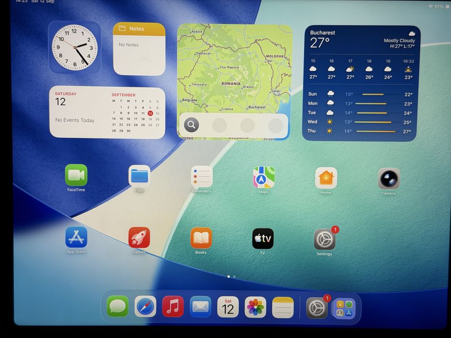Tap Craiova on the map widget
The width and height of the screenshot is (451, 338).
(x=227, y=109)
